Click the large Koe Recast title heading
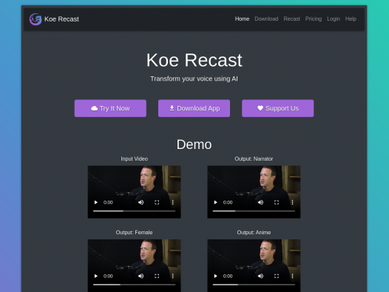This screenshot has height=292, width=389. coord(194,60)
